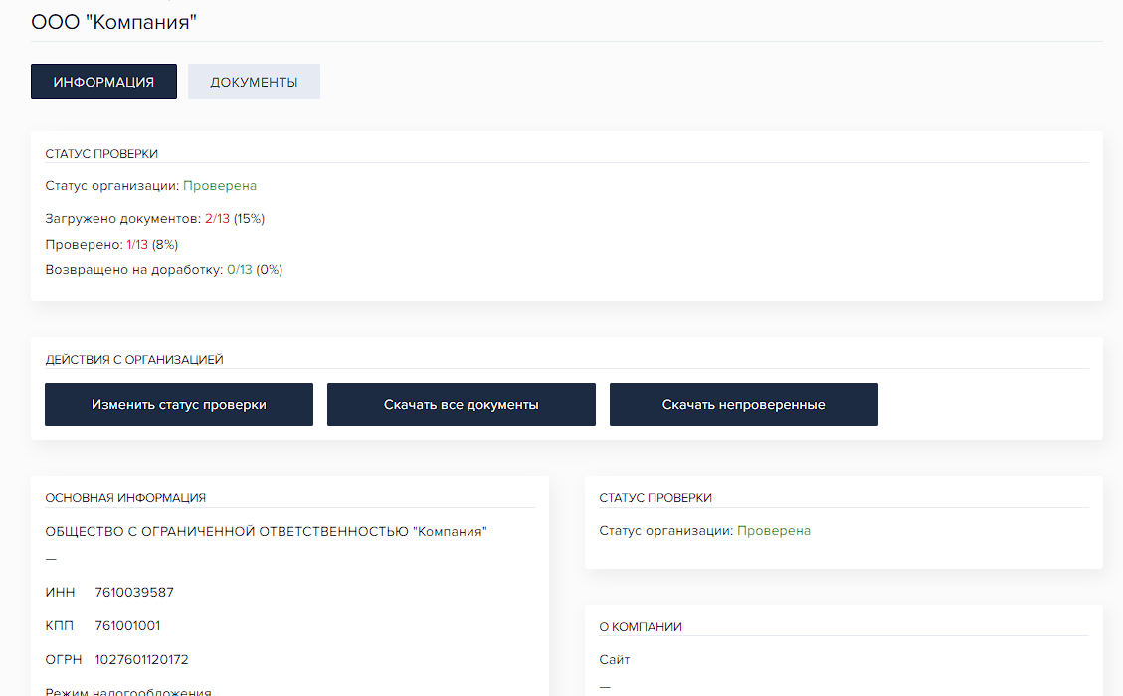Click Проверена status in right-side panel
This screenshot has width=1123, height=696.
click(x=773, y=530)
